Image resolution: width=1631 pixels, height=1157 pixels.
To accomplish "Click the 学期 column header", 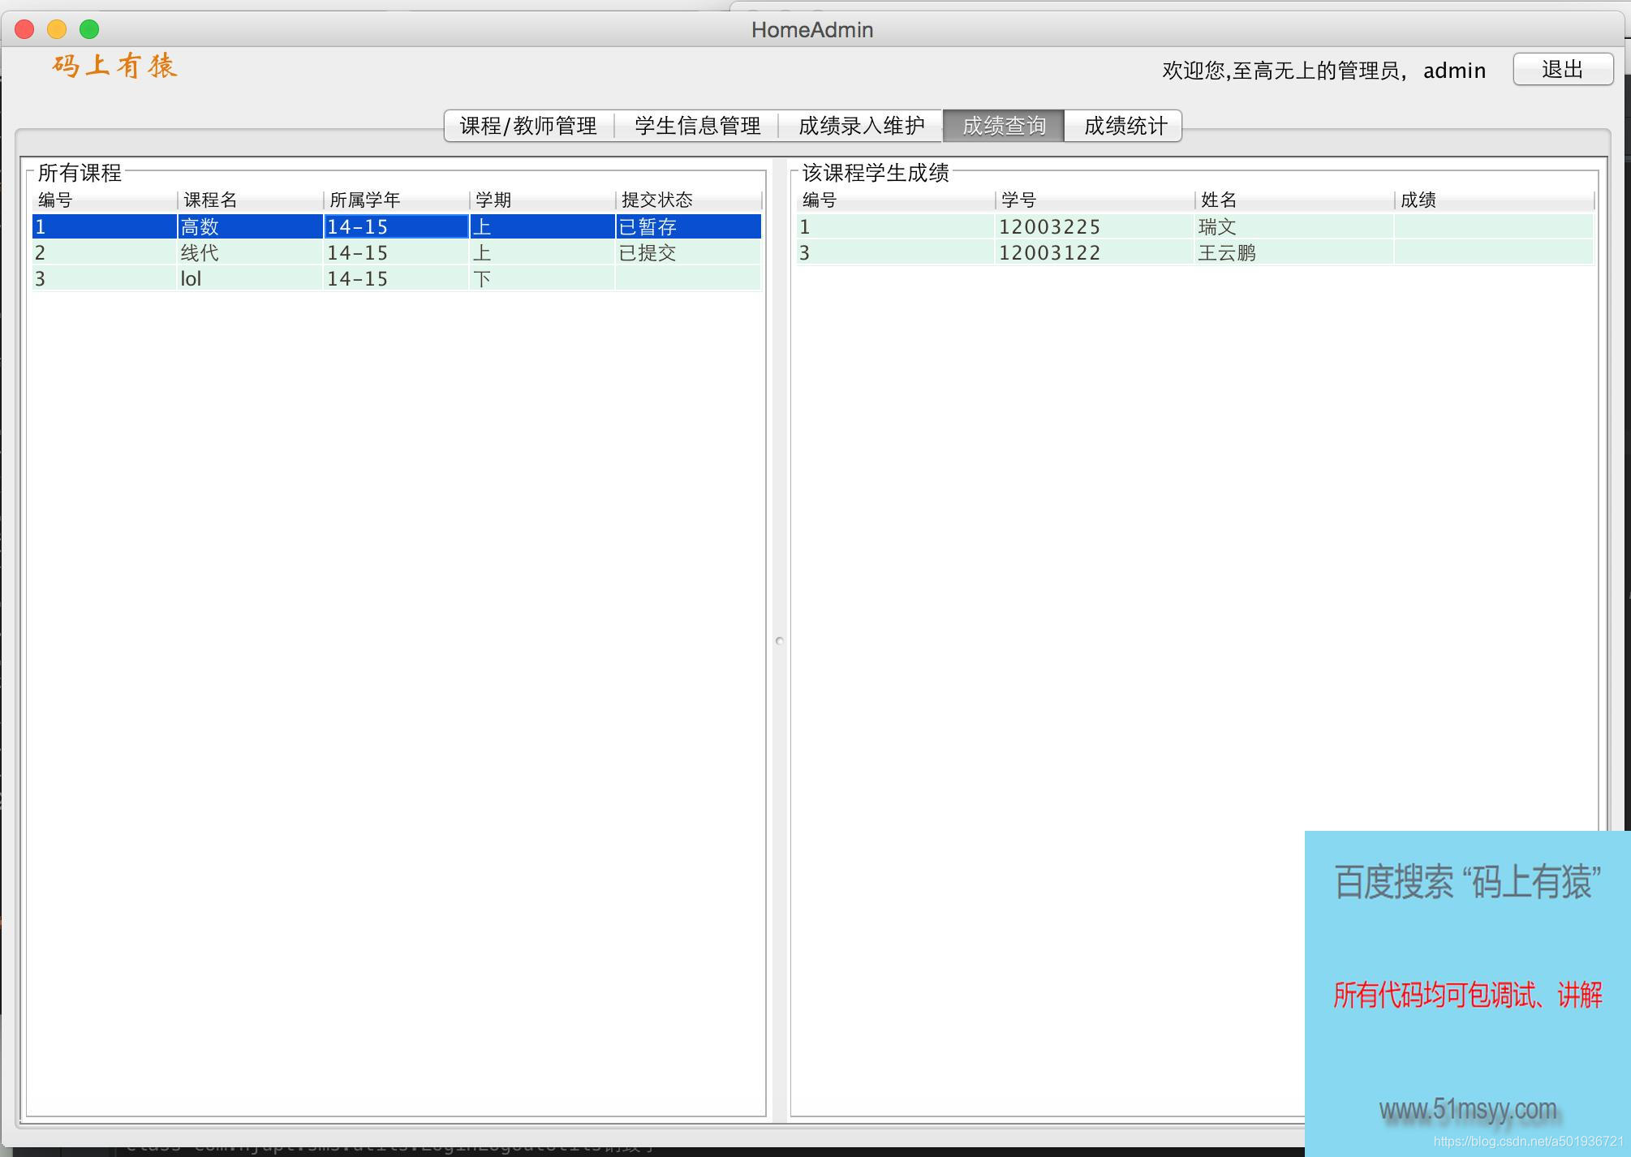I will pos(543,200).
